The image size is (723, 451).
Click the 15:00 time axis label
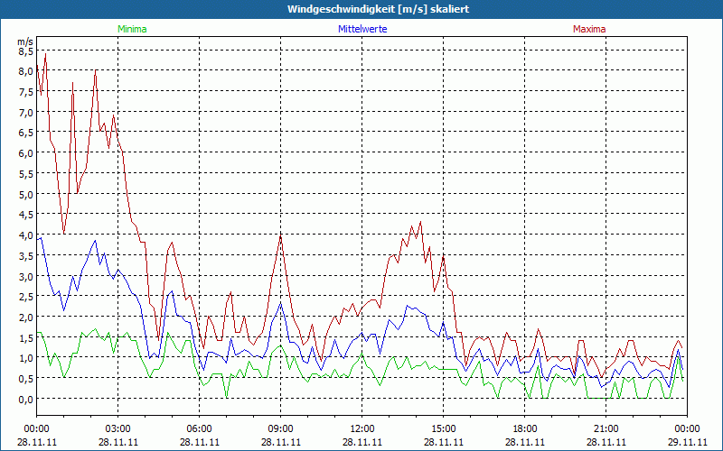[x=443, y=429]
